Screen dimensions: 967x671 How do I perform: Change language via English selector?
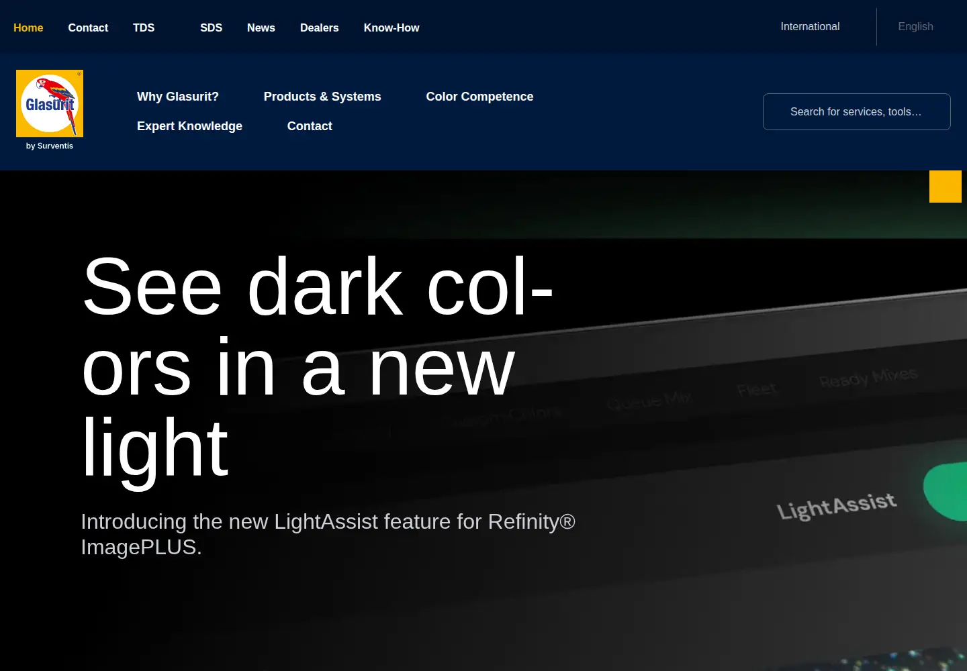[x=916, y=27]
